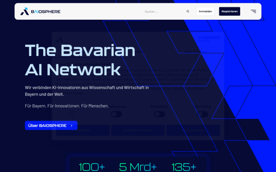Click the Usercentrics Cookiebot logo
Screen dimensions: 276x172
209,39
